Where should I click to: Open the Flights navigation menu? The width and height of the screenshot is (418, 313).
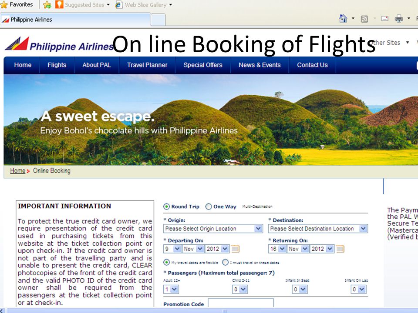pyautogui.click(x=57, y=65)
